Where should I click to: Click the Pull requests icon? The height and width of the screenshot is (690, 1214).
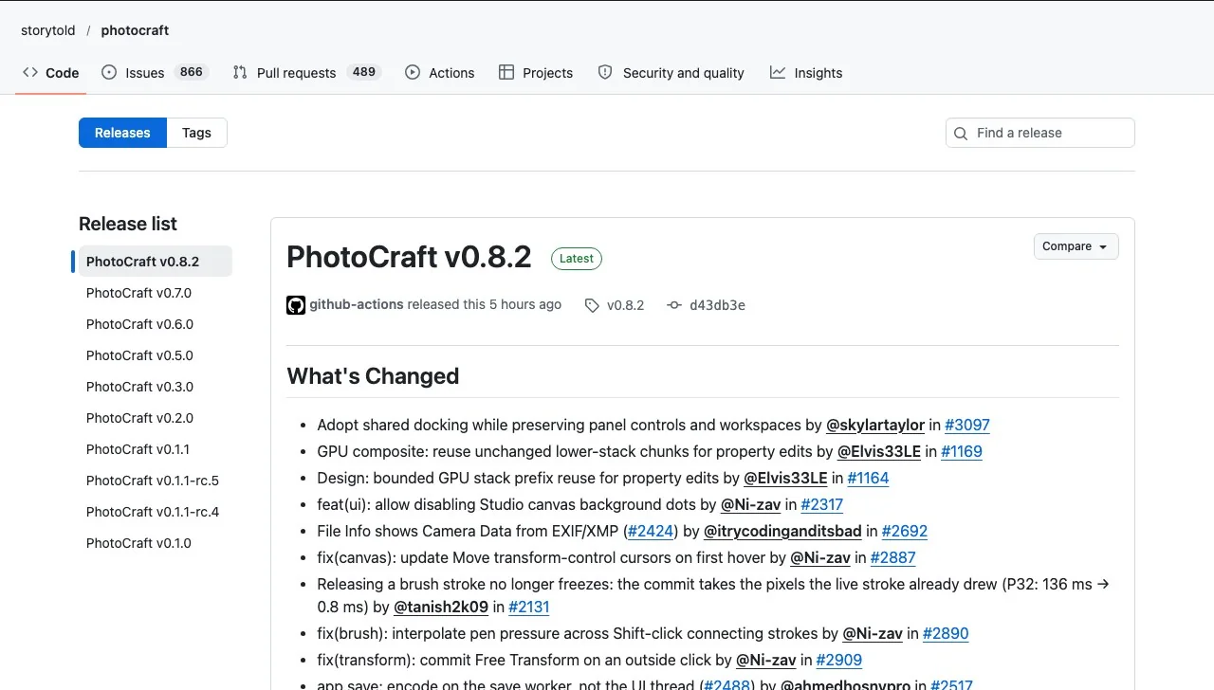click(240, 73)
